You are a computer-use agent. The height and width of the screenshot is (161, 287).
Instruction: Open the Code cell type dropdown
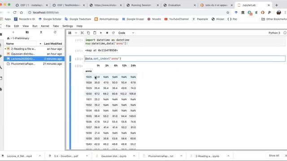click(x=126, y=33)
